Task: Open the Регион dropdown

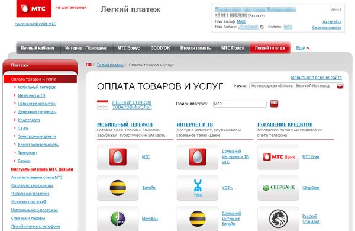Action: (x=296, y=86)
